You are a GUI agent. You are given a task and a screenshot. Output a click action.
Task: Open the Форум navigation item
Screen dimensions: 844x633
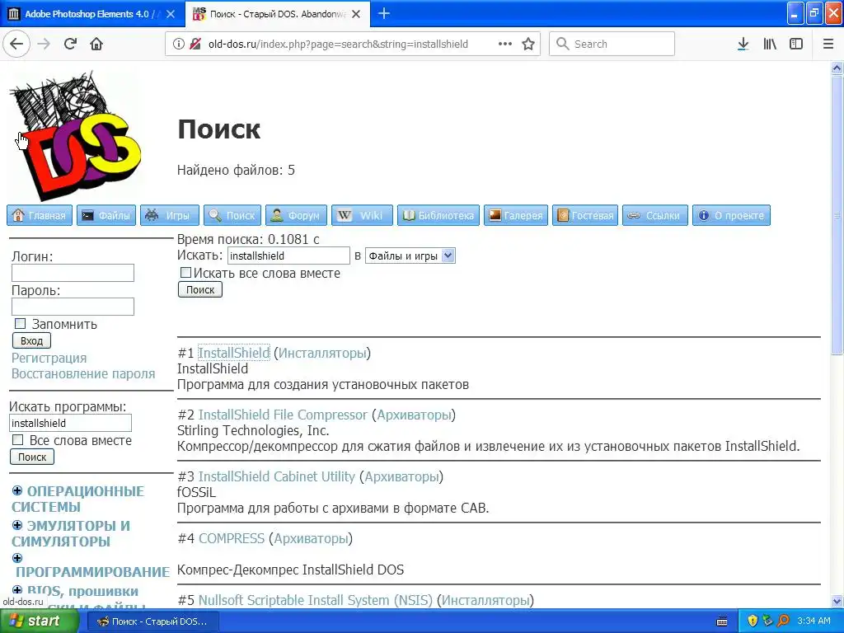(x=296, y=215)
